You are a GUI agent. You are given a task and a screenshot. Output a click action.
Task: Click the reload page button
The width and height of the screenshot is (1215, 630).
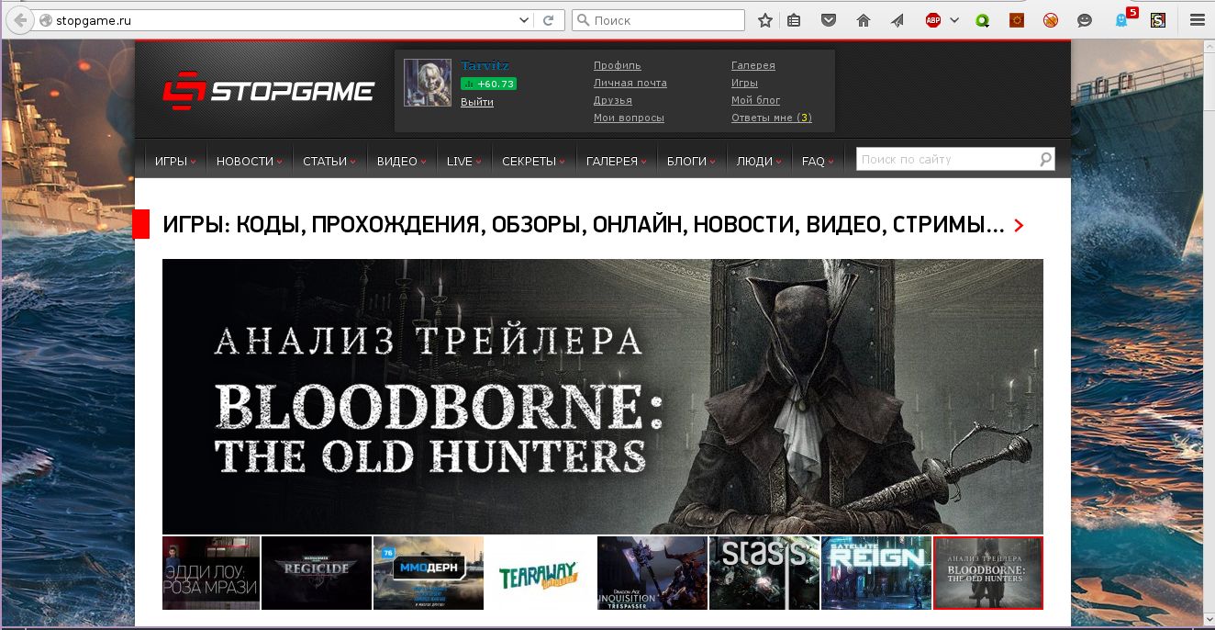549,20
